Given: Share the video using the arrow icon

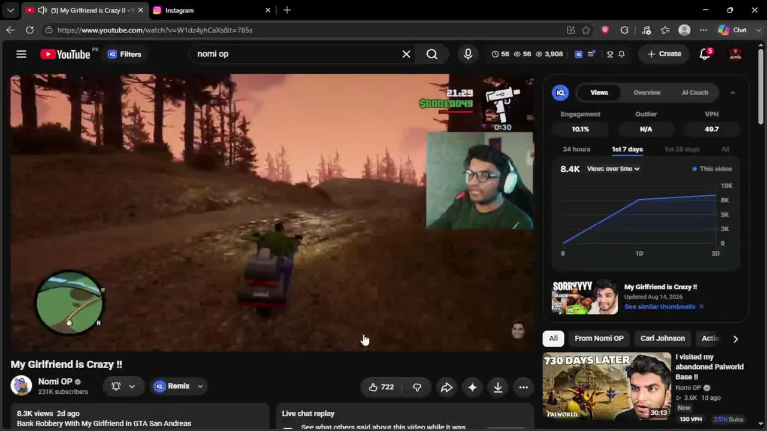Looking at the screenshot, I should (x=446, y=387).
